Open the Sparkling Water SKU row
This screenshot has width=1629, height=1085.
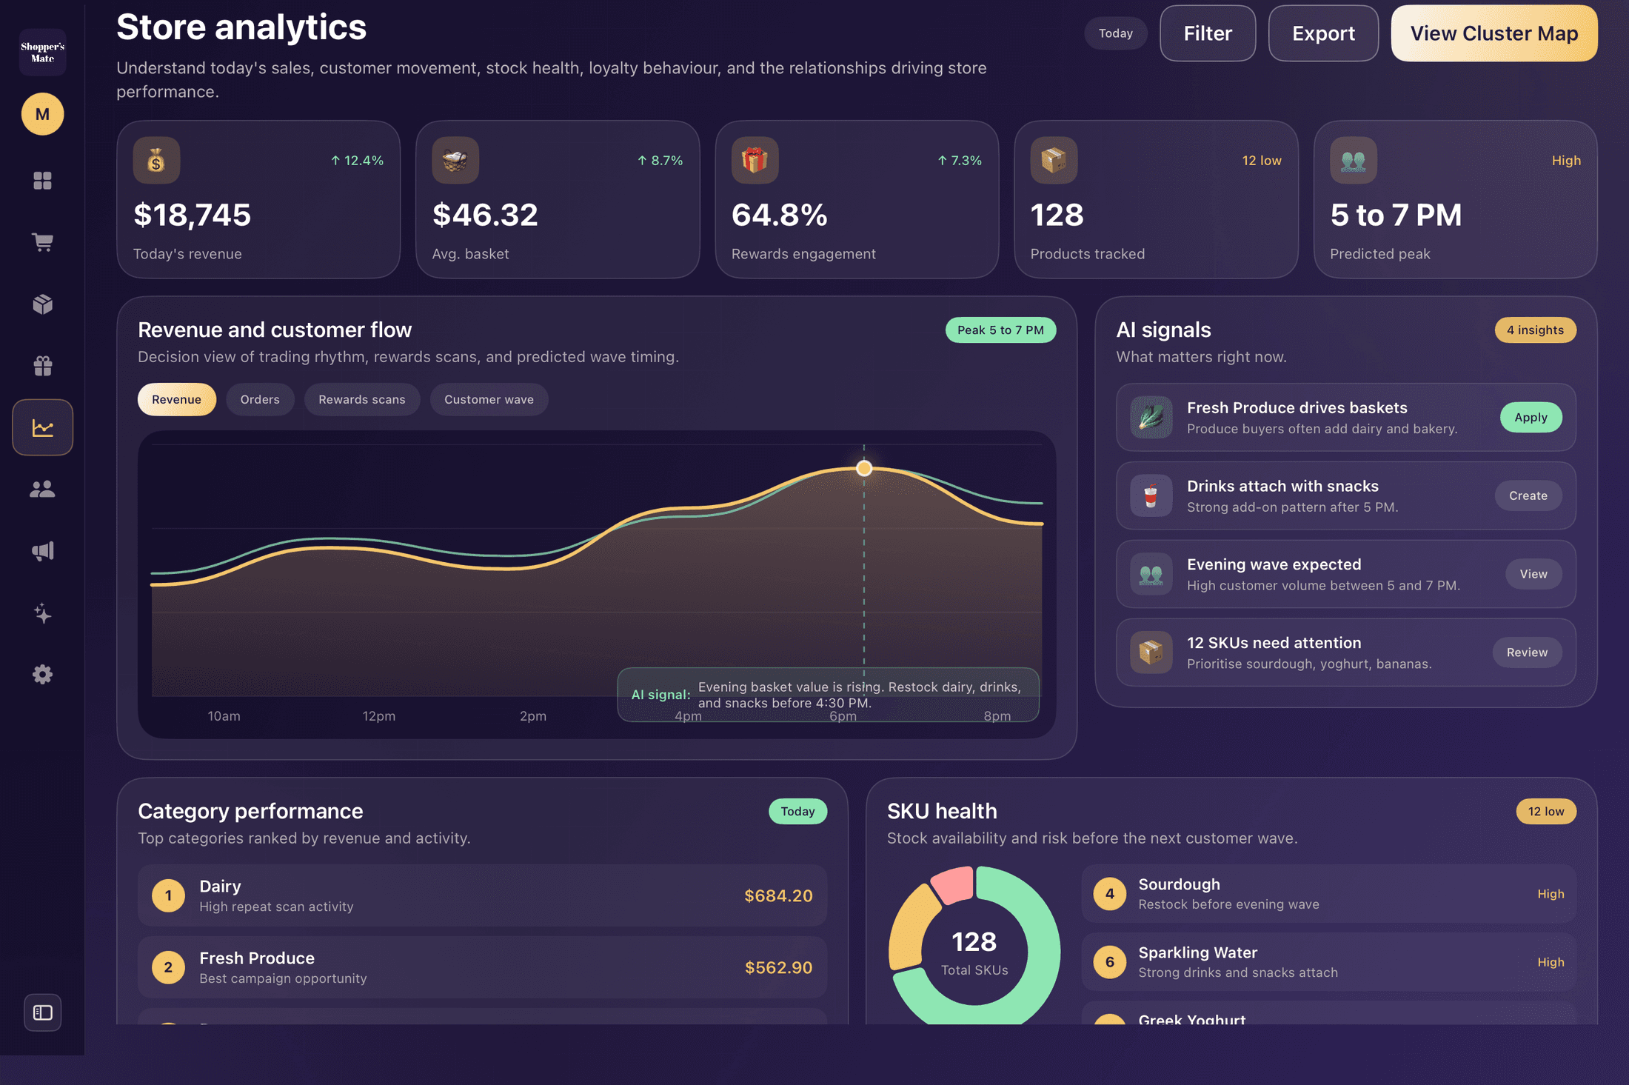(1328, 962)
